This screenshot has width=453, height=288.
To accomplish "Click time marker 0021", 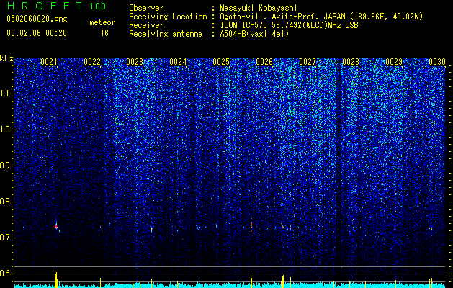I will coord(49,62).
